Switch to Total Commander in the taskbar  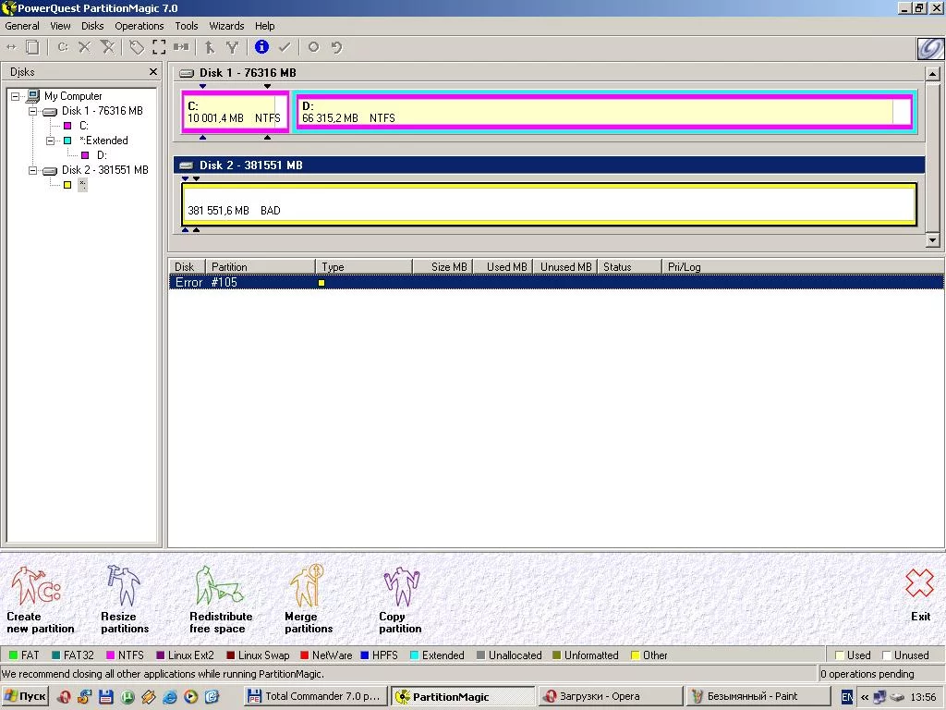pyautogui.click(x=314, y=696)
